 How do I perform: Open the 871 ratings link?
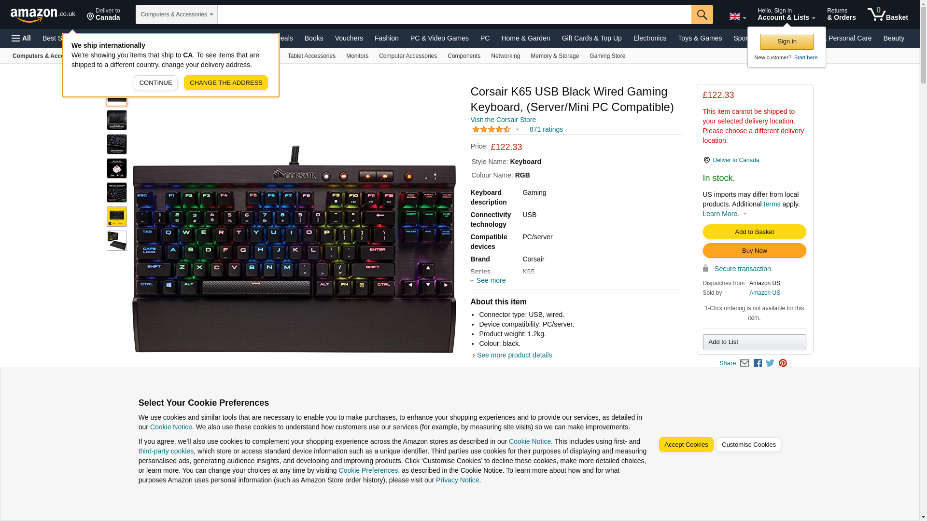(x=546, y=129)
